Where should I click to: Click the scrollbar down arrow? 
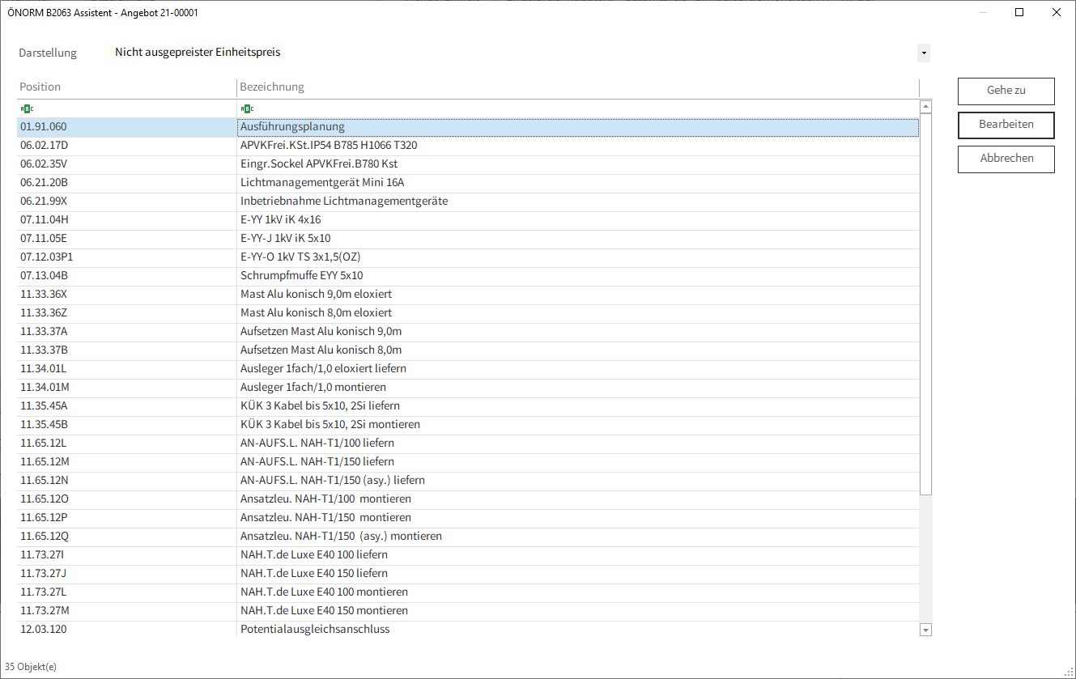click(x=926, y=630)
